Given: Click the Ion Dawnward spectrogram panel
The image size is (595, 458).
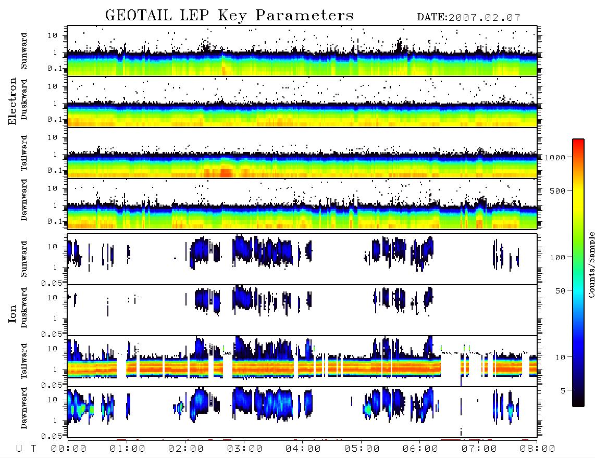Looking at the screenshot, I should (x=302, y=412).
